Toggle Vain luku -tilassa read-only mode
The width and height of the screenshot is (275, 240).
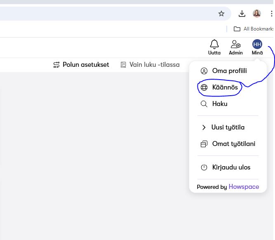click(150, 65)
